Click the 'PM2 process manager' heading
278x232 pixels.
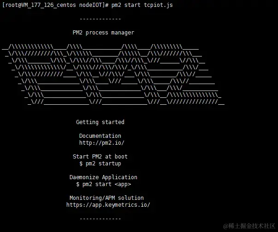[x=104, y=33]
